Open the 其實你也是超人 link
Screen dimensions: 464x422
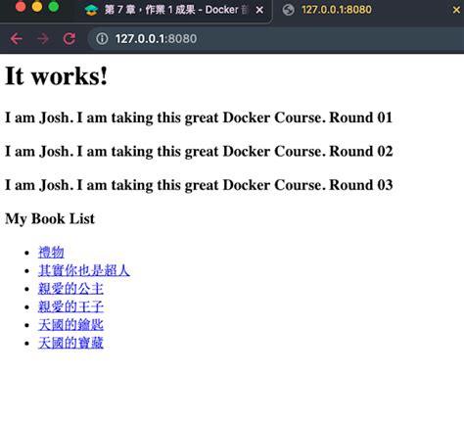[x=84, y=270]
